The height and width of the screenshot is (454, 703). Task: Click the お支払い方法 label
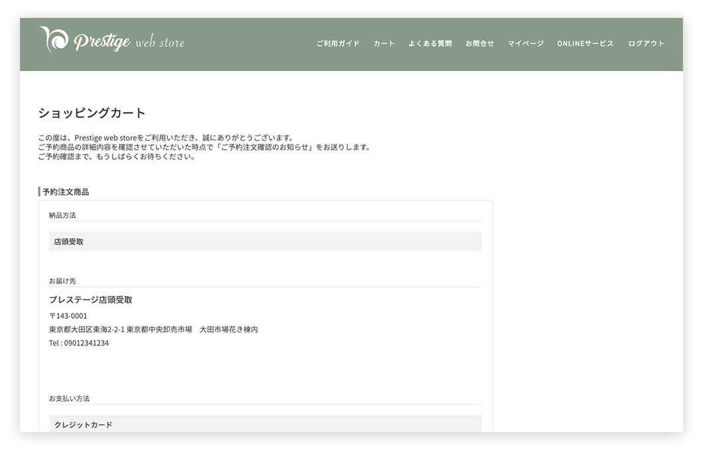pos(69,398)
